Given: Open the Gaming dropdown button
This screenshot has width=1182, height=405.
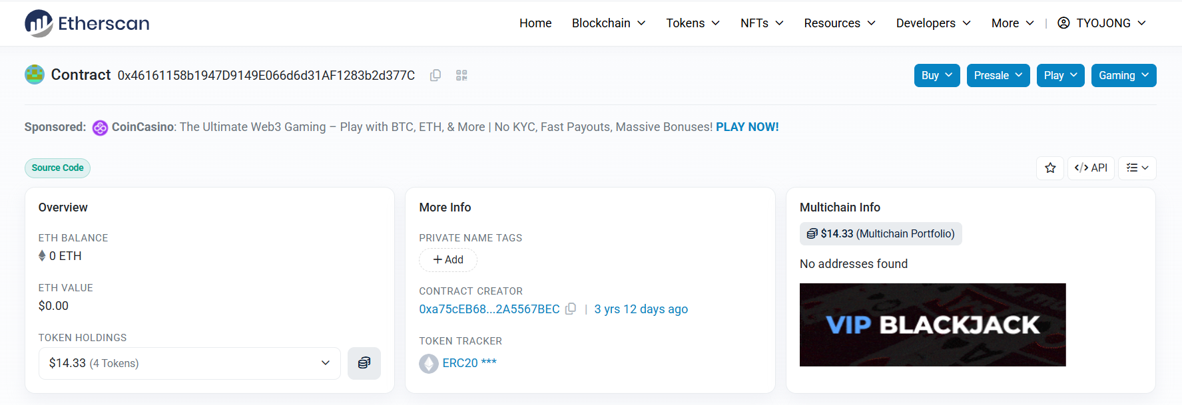Looking at the screenshot, I should click(x=1124, y=76).
